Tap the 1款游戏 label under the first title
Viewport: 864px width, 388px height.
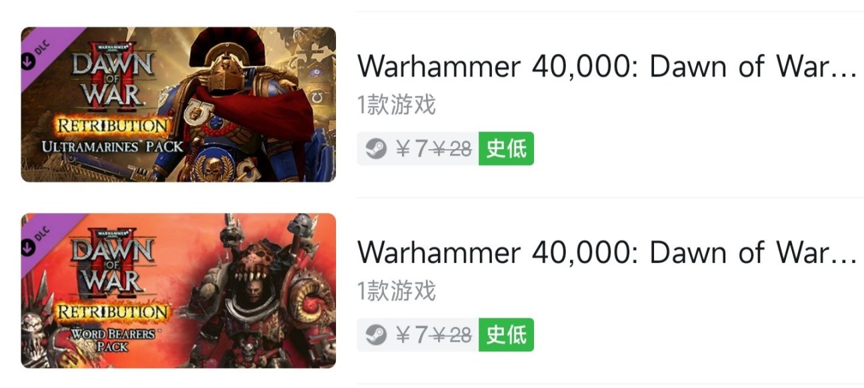(397, 105)
